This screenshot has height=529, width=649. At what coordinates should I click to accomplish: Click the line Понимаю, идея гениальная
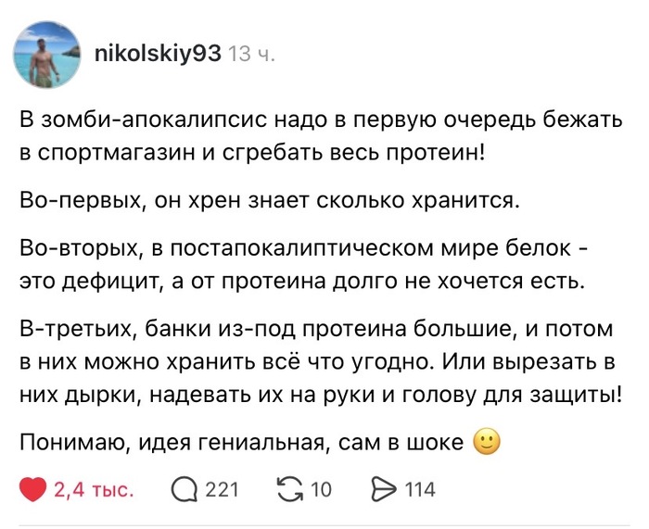(x=242, y=443)
